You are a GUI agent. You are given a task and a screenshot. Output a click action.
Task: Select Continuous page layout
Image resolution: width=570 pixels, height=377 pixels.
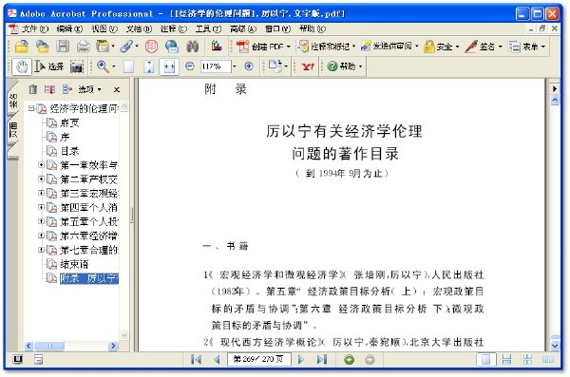tap(506, 360)
